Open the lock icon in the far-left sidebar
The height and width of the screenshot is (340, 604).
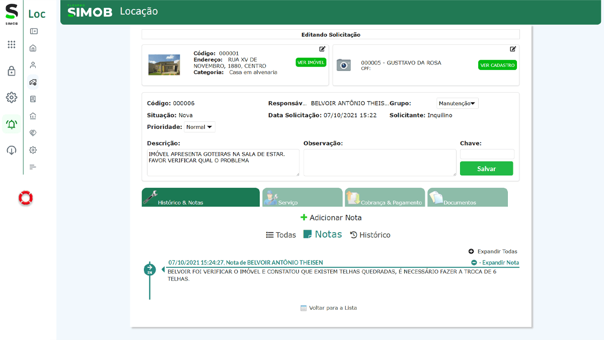point(11,72)
